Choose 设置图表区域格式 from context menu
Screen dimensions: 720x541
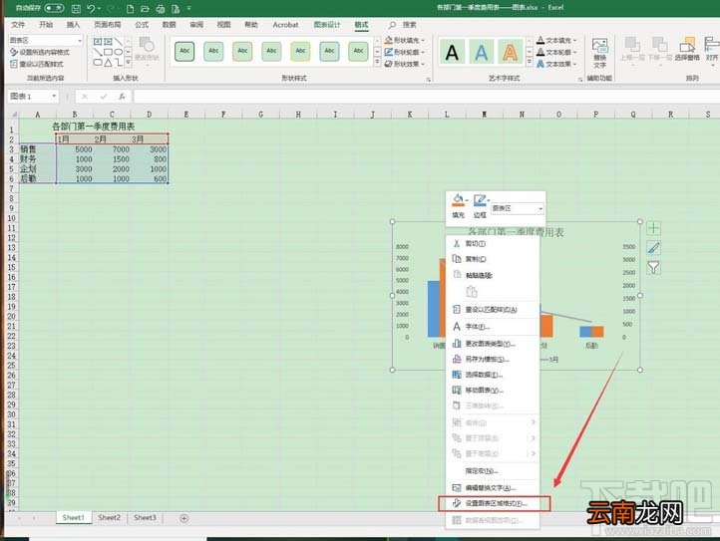pos(494,503)
